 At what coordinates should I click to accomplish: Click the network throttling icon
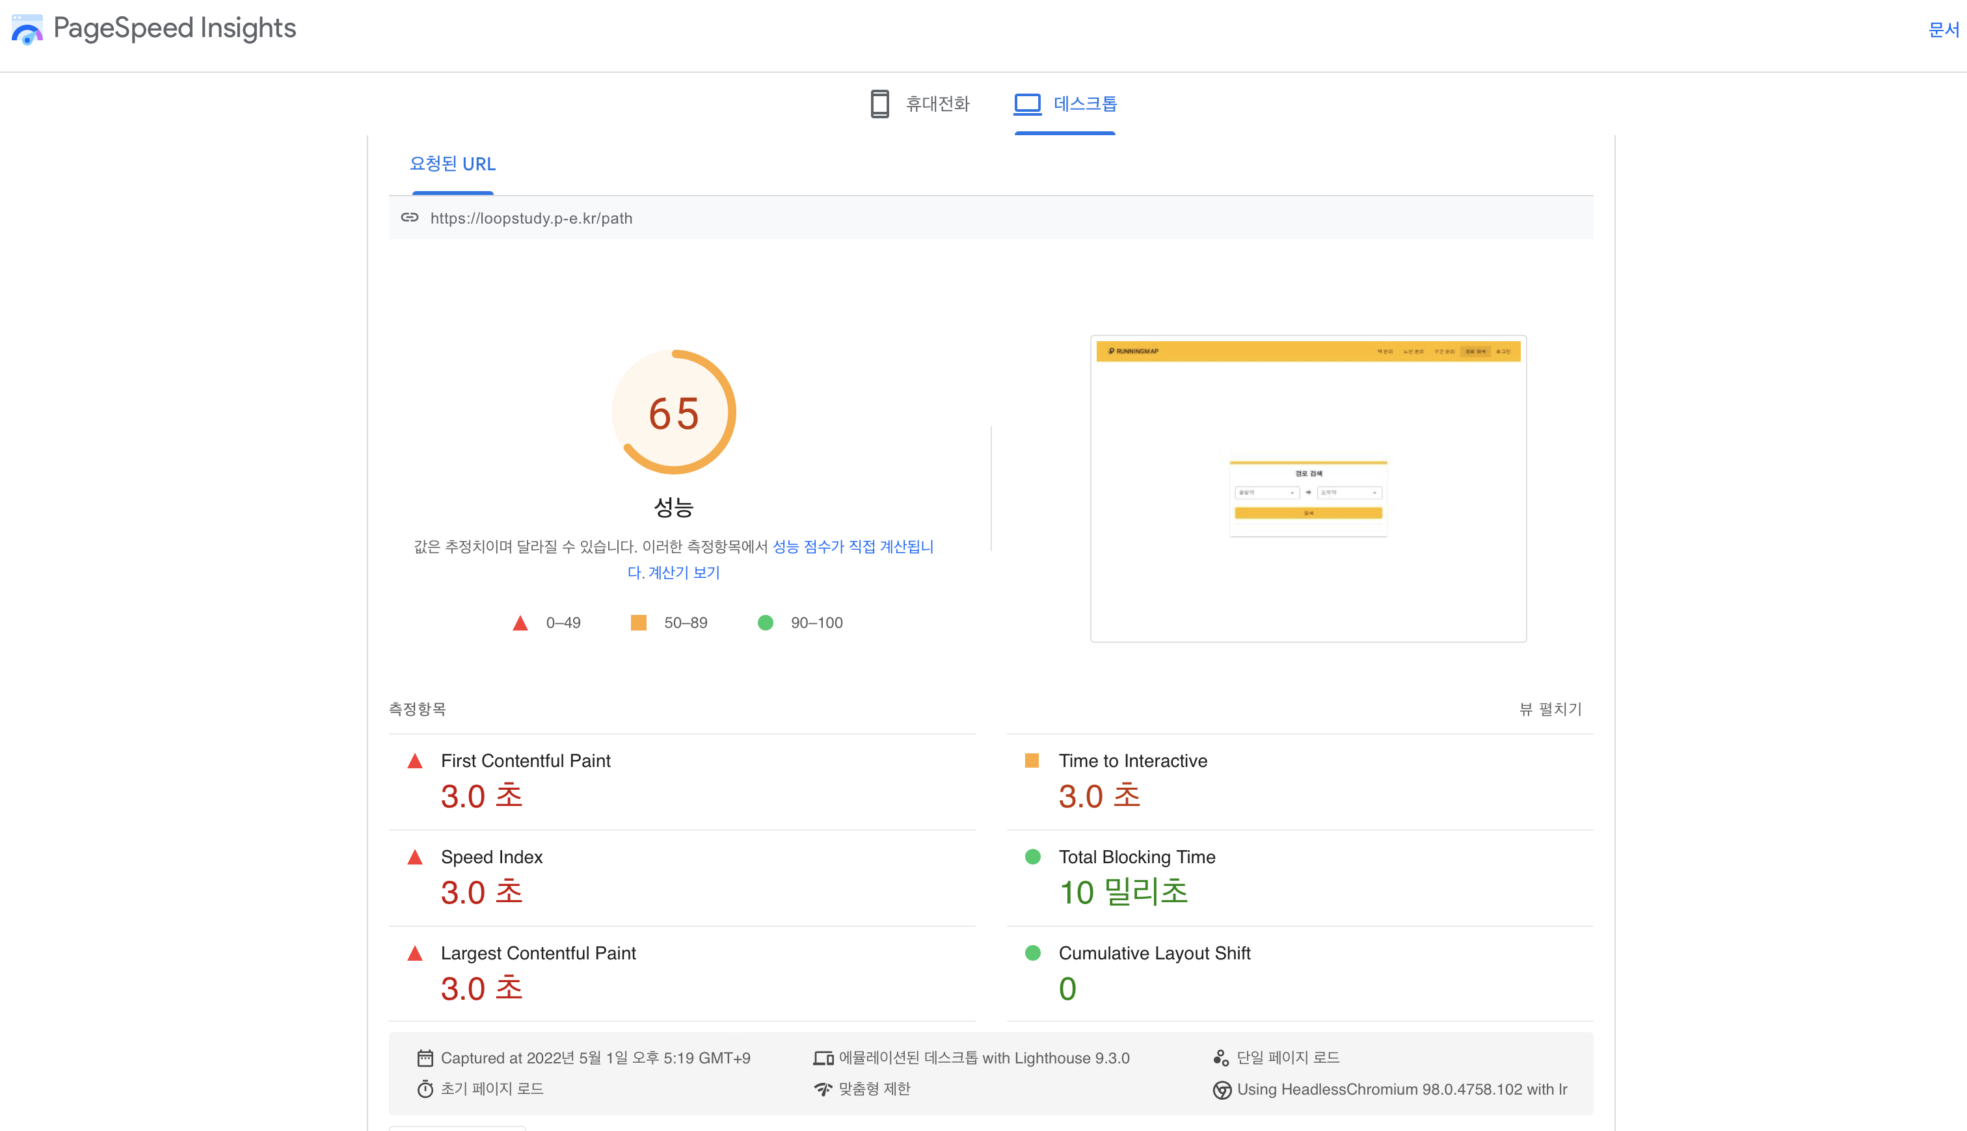(x=822, y=1089)
